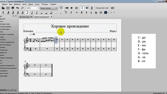Screen dimensions: 167x94
Task: Select the 128th note duration
Action: tap(8, 13)
